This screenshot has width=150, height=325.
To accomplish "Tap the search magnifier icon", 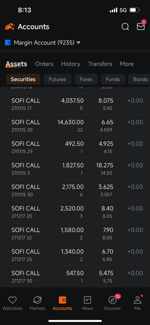I will [125, 26].
